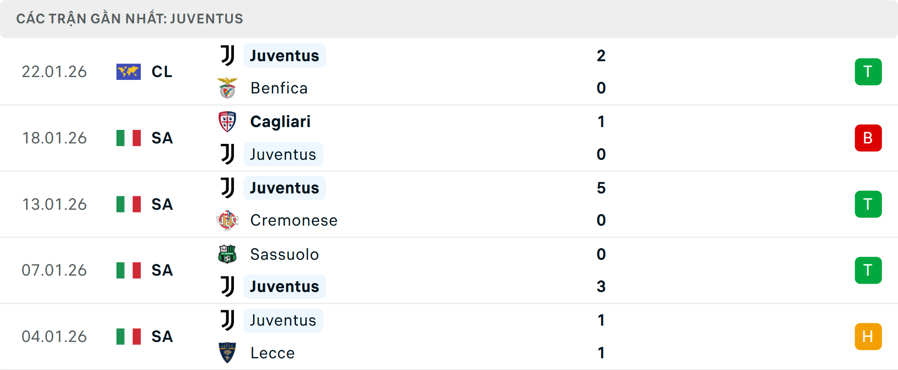The height and width of the screenshot is (370, 898).
Task: Click the Juventus team name link
Action: pyautogui.click(x=284, y=55)
